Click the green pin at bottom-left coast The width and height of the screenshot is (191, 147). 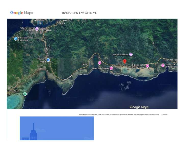pos(25,94)
